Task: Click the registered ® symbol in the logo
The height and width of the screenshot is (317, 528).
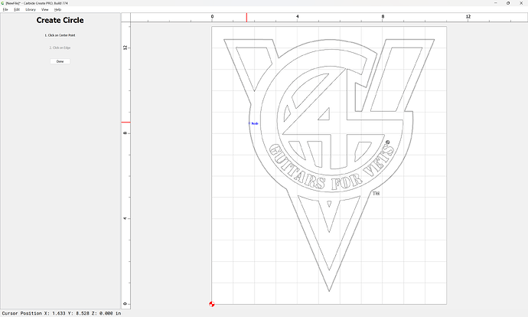Action: (x=387, y=142)
